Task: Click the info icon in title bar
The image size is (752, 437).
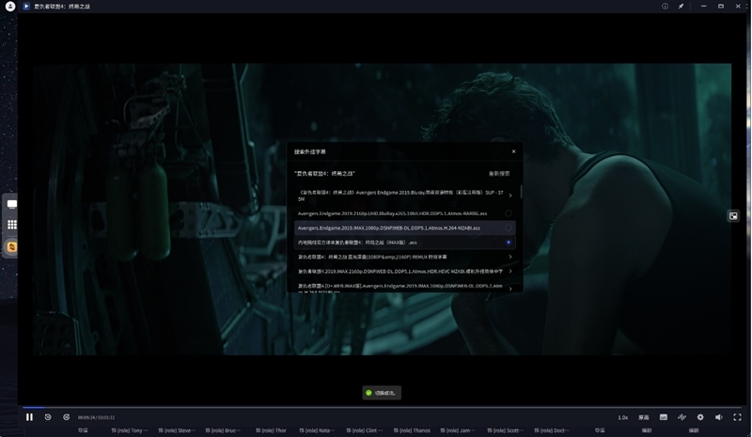Action: click(x=665, y=7)
